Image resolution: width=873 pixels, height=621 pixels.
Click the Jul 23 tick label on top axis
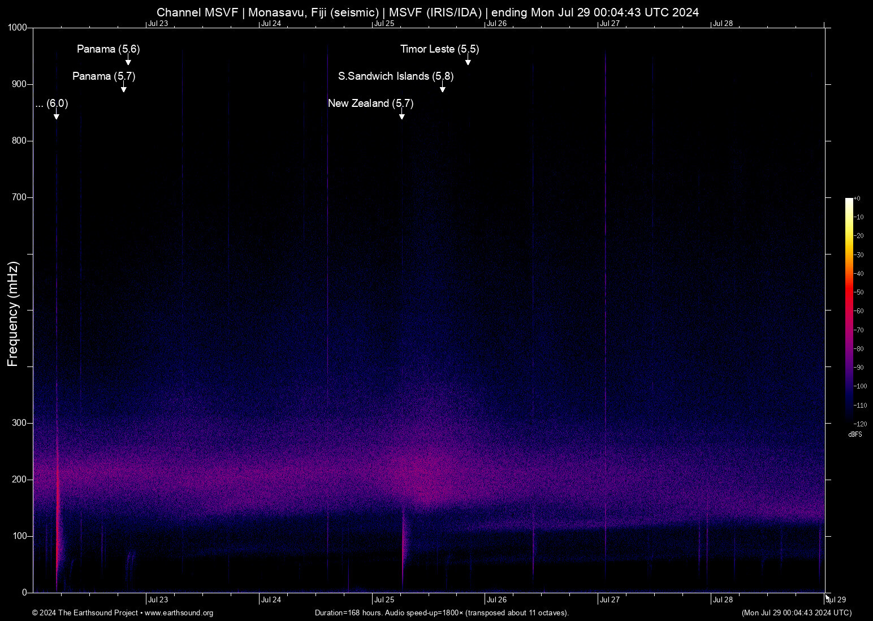click(158, 24)
